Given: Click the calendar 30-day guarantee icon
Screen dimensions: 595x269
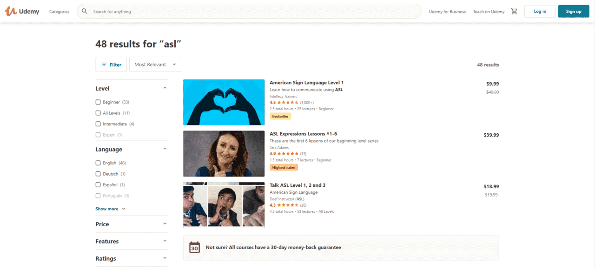Looking at the screenshot, I should pyautogui.click(x=195, y=247).
